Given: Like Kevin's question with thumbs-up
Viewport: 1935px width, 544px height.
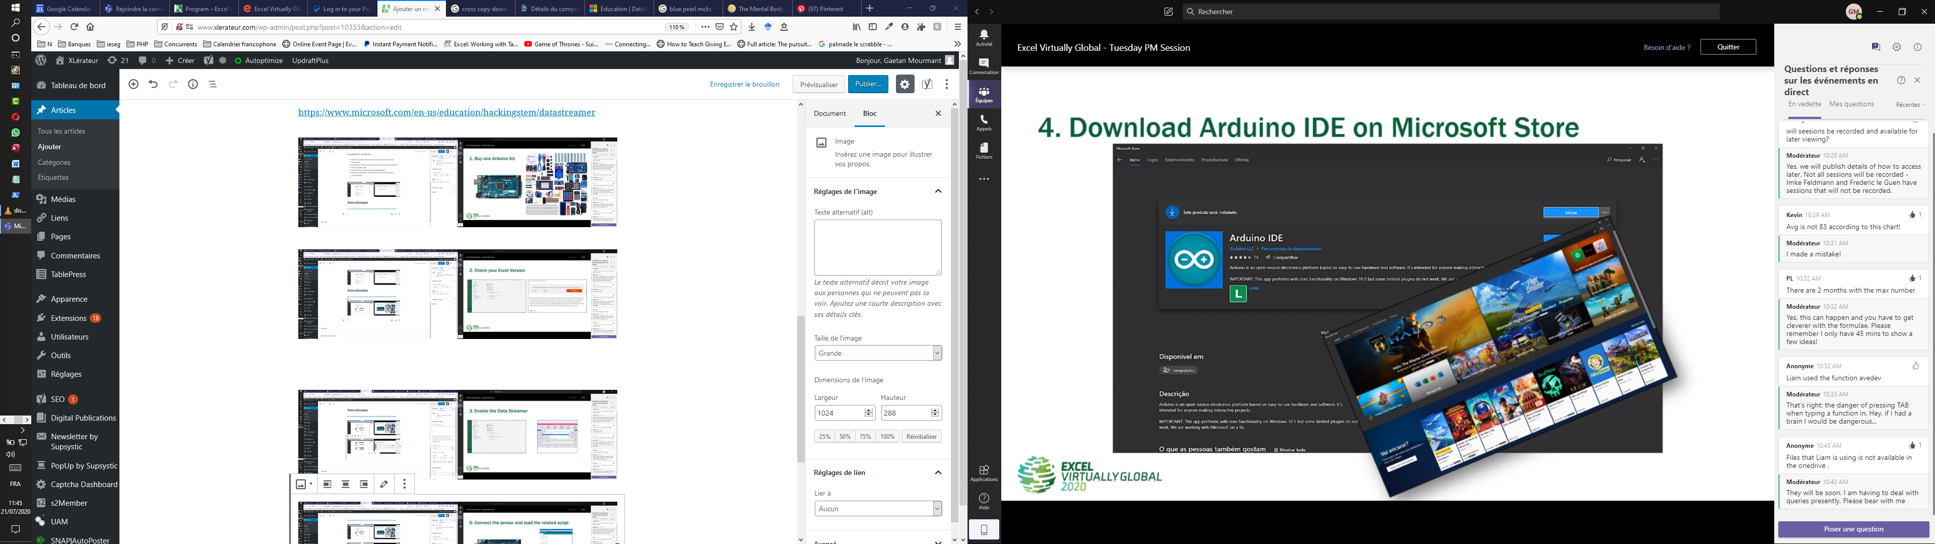Looking at the screenshot, I should [x=1912, y=215].
